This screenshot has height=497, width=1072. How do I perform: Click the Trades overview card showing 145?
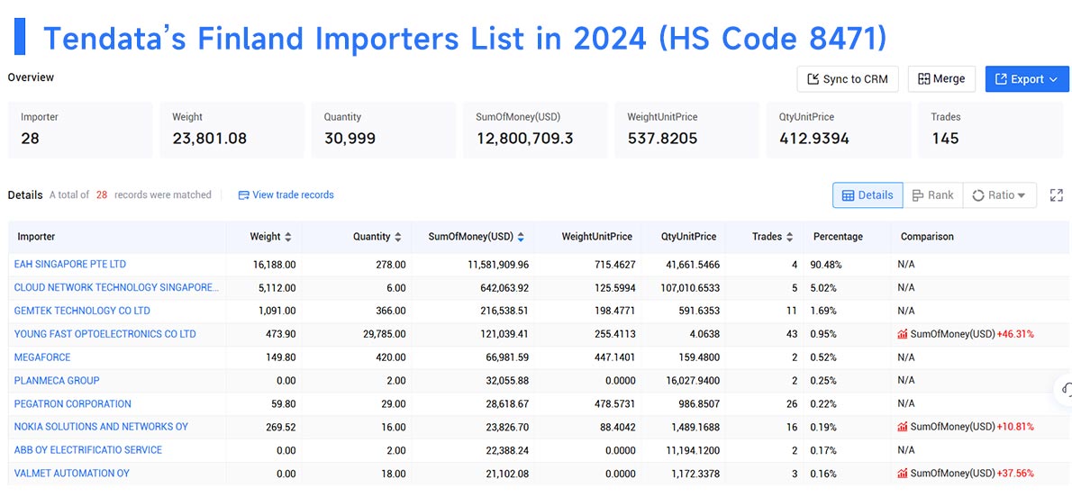[991, 130]
